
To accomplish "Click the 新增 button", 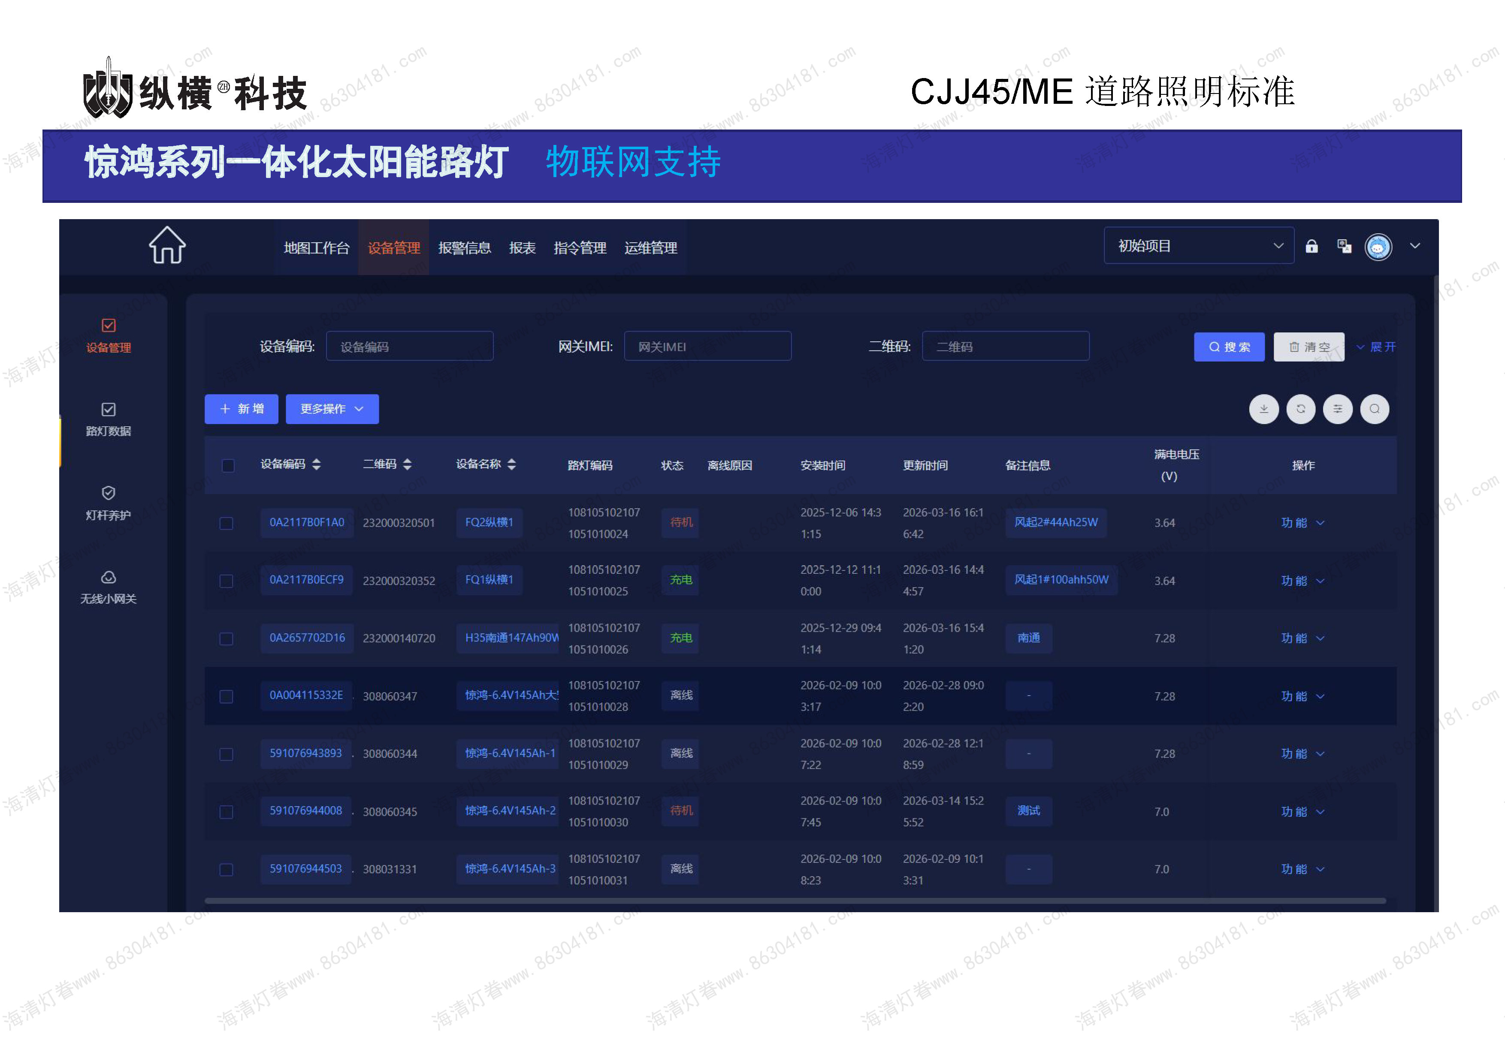I will 241,410.
